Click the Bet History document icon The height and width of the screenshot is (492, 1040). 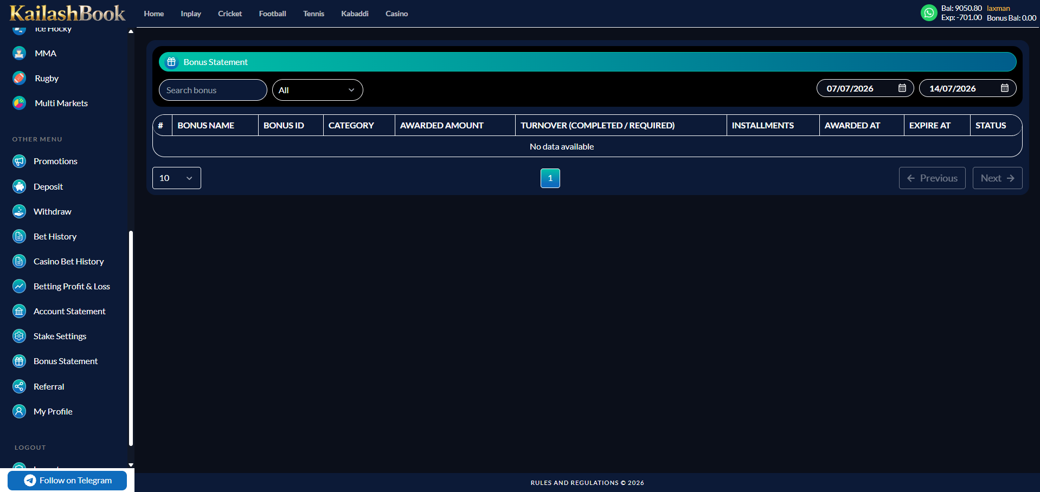point(20,236)
